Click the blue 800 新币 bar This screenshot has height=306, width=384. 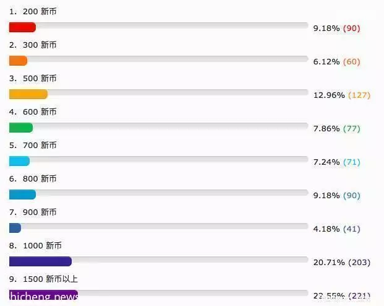[22, 195]
